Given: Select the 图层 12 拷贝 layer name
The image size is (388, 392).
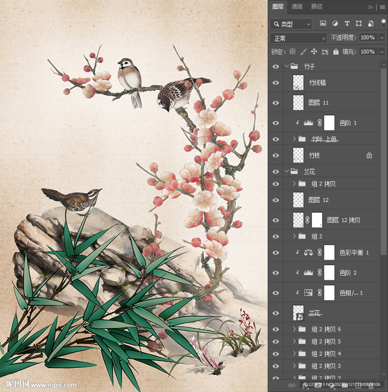Looking at the screenshot, I should pos(344,220).
